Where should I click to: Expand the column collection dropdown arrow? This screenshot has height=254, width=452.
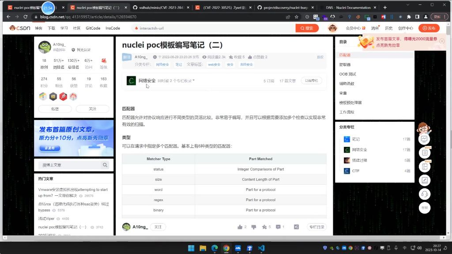pos(193,81)
